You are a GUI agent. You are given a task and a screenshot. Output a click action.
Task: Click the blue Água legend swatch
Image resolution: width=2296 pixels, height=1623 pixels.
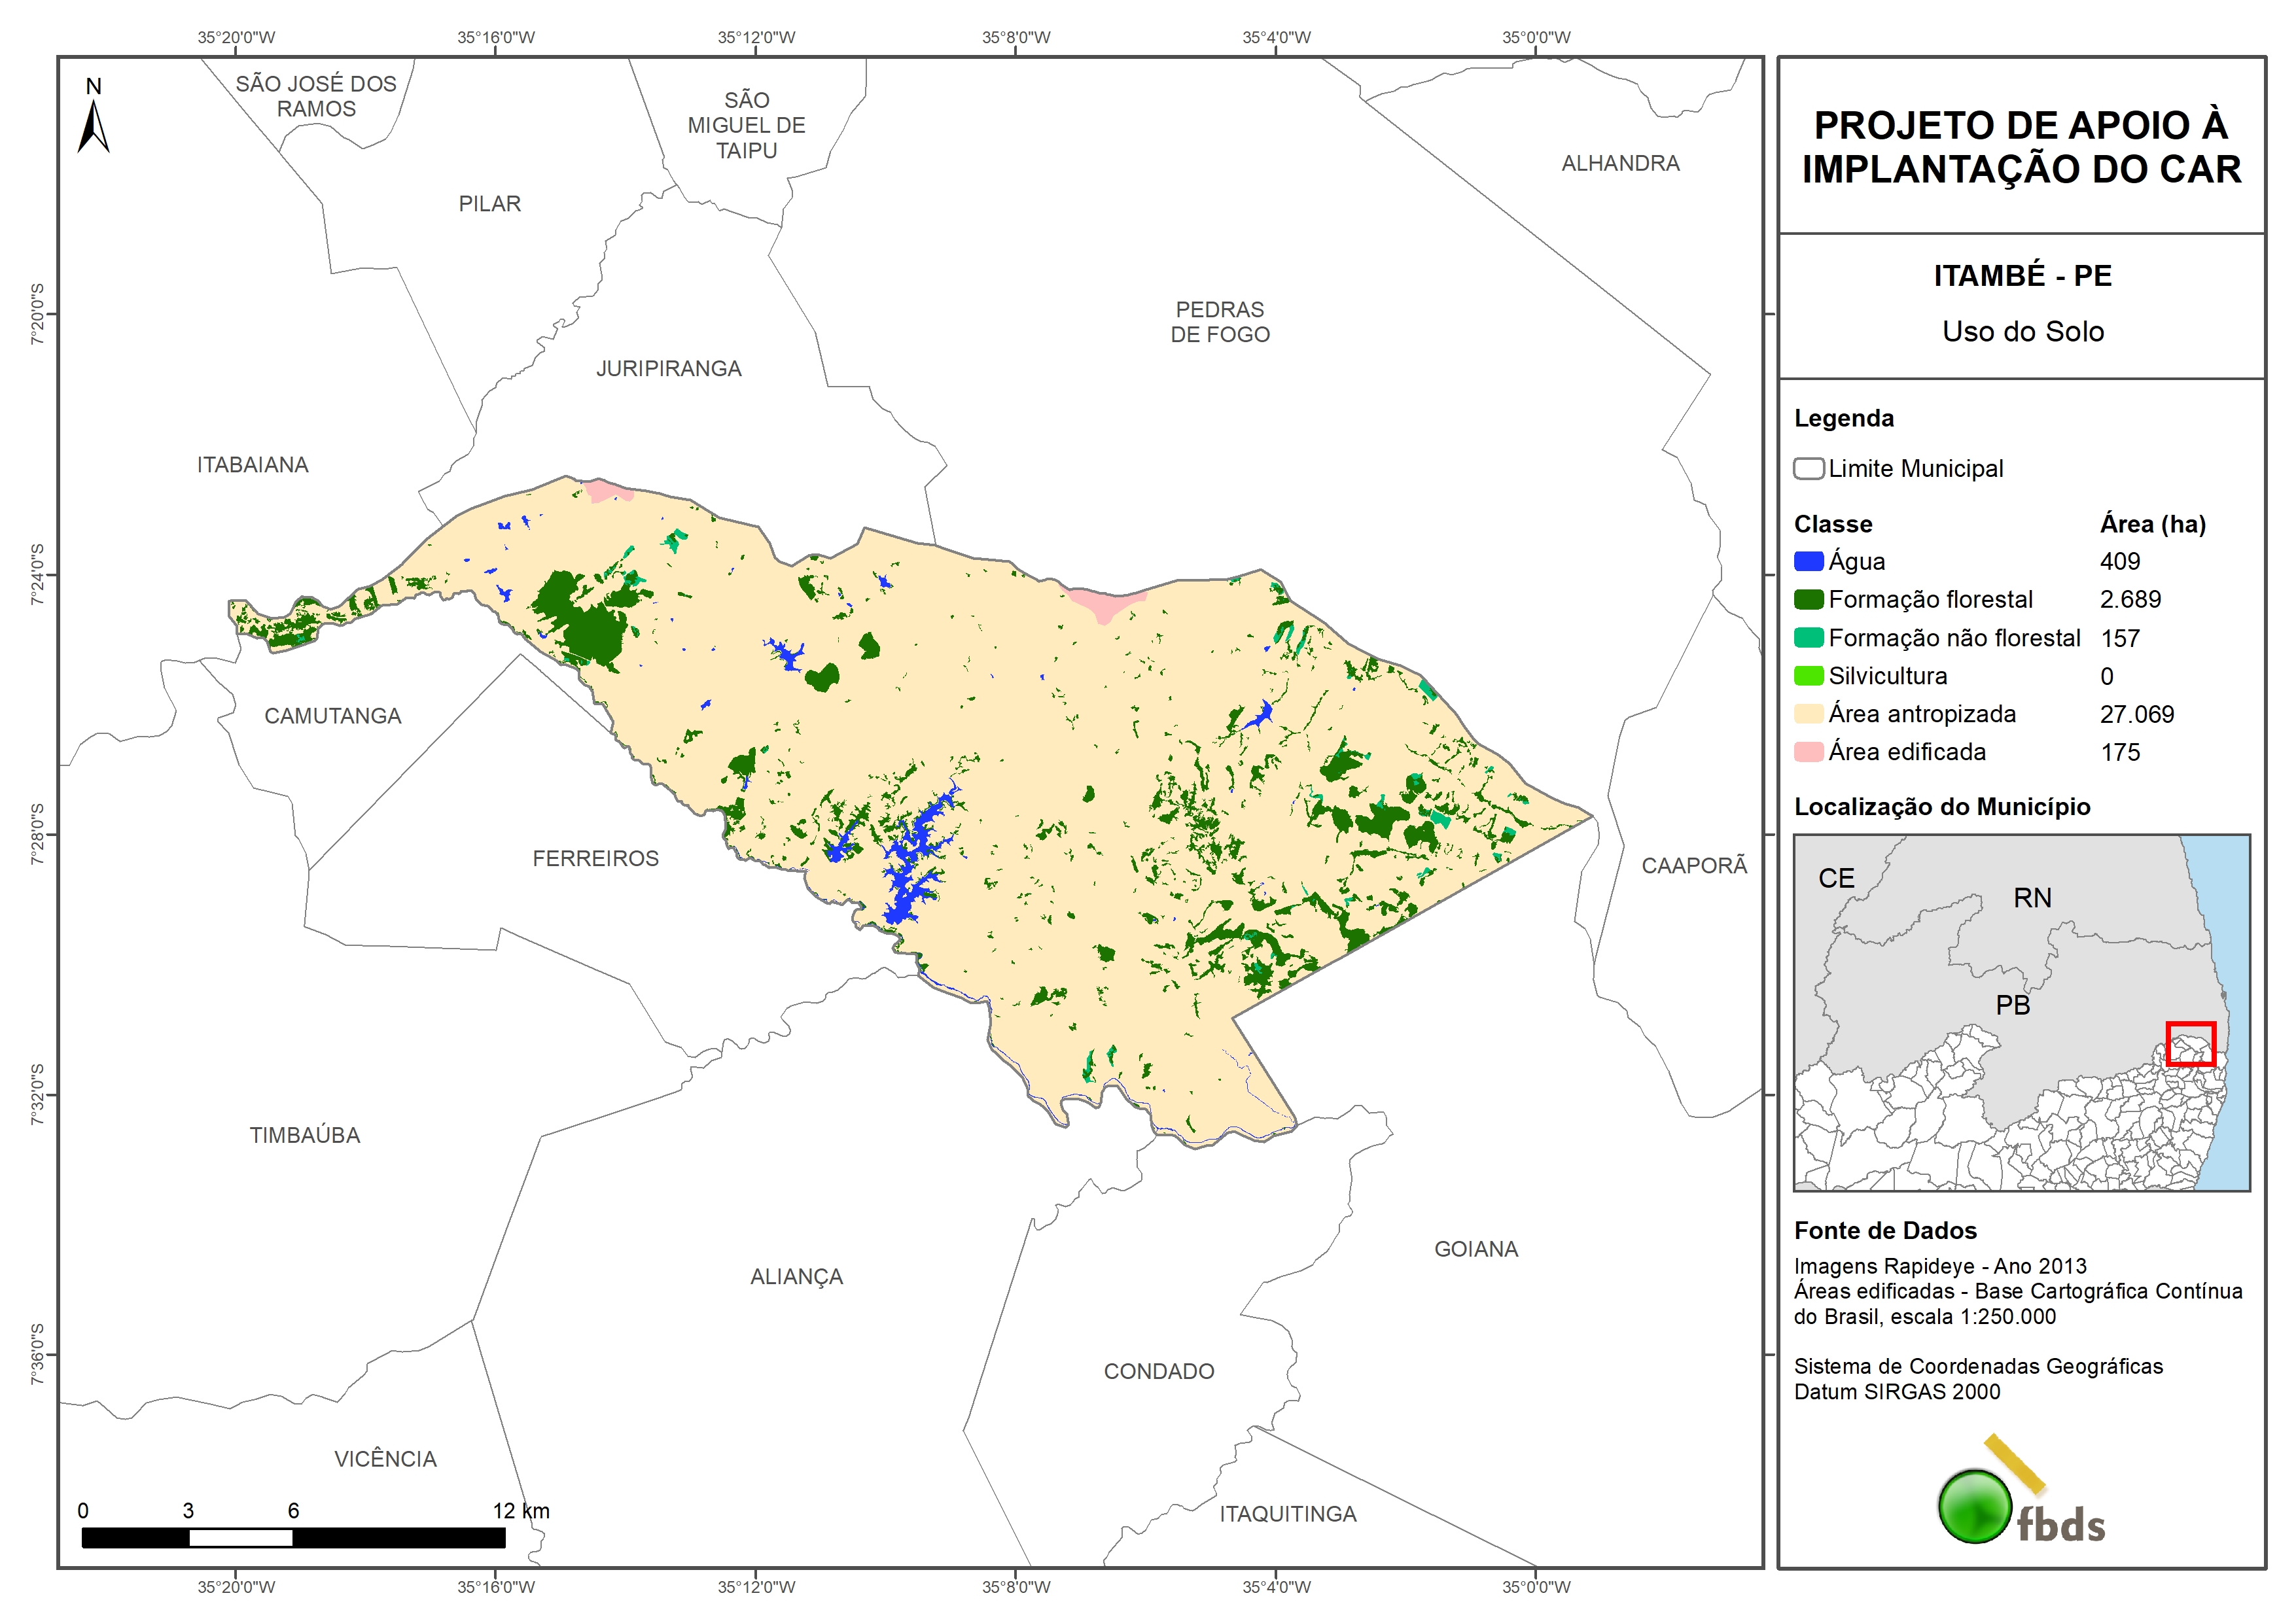pyautogui.click(x=1808, y=561)
